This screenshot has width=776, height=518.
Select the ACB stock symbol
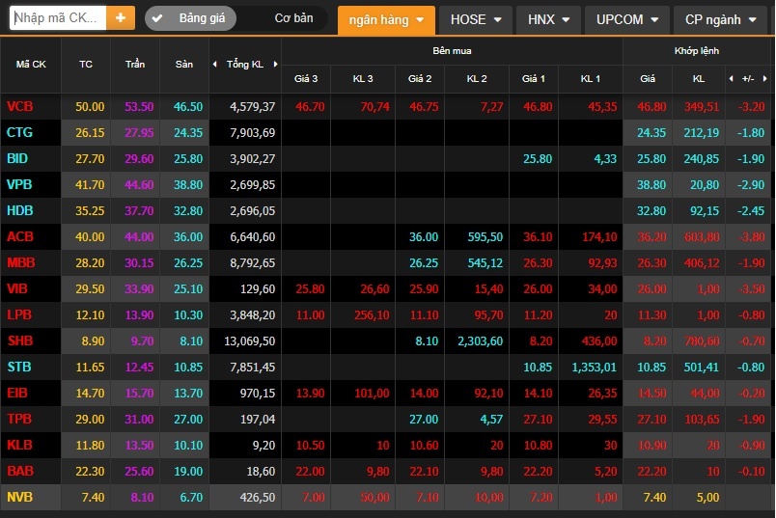click(20, 237)
